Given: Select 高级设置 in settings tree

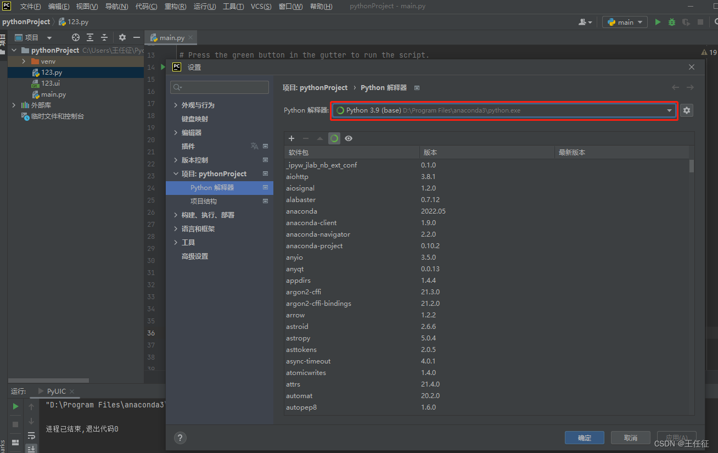Looking at the screenshot, I should coord(195,256).
